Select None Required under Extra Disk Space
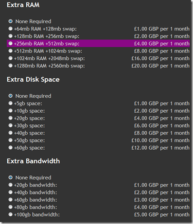The height and width of the screenshot is (224, 193). coord(11,96)
